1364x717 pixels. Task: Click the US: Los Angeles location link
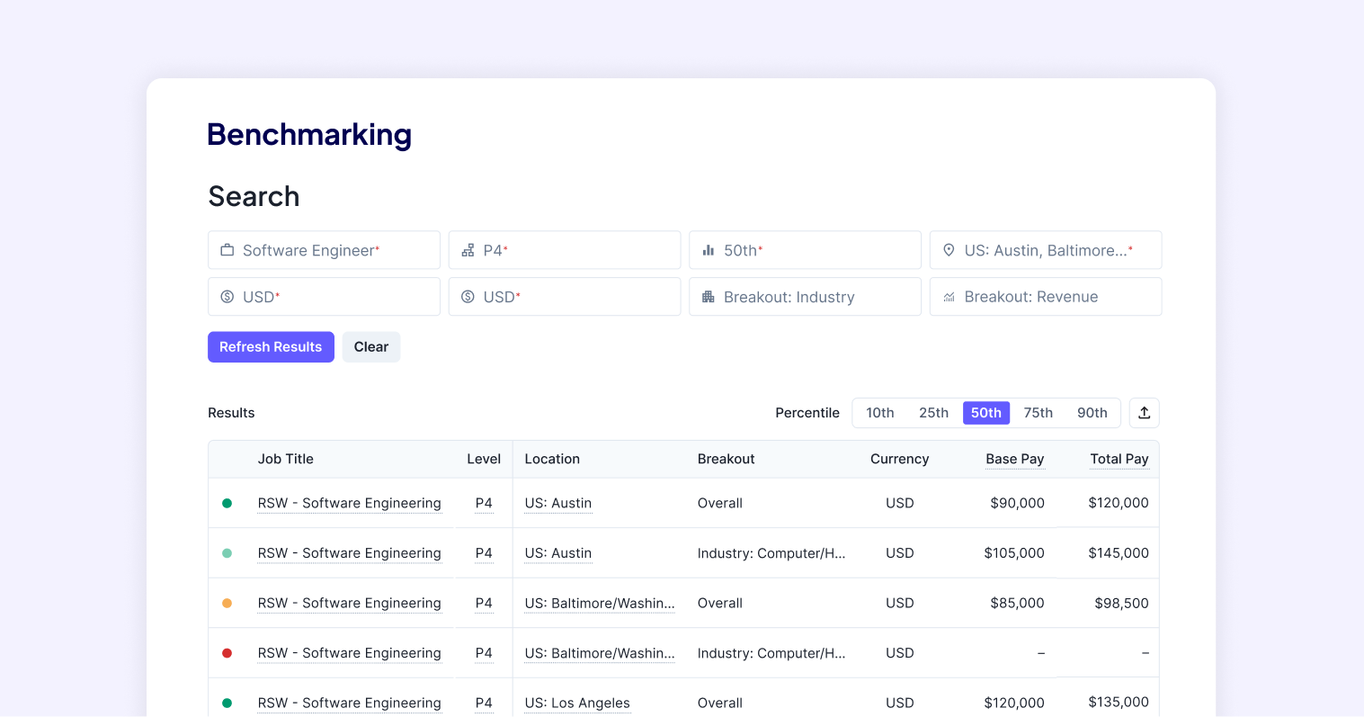click(x=577, y=703)
